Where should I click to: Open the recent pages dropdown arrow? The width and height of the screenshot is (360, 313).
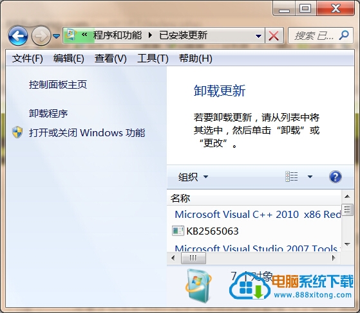56,36
